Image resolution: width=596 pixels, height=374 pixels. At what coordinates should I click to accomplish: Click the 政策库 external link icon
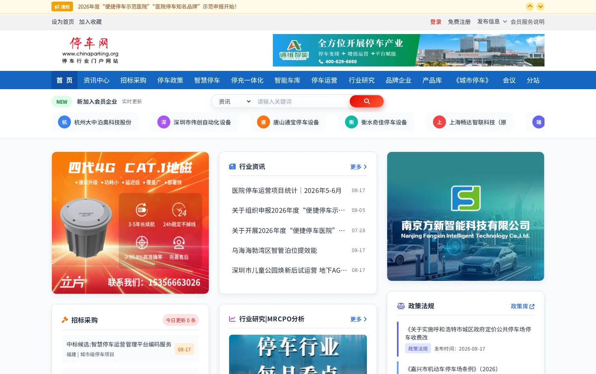[x=532, y=306]
